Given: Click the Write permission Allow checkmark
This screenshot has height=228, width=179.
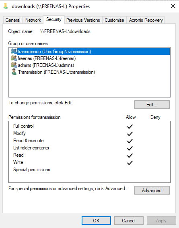Looking at the screenshot, I should (130, 163).
